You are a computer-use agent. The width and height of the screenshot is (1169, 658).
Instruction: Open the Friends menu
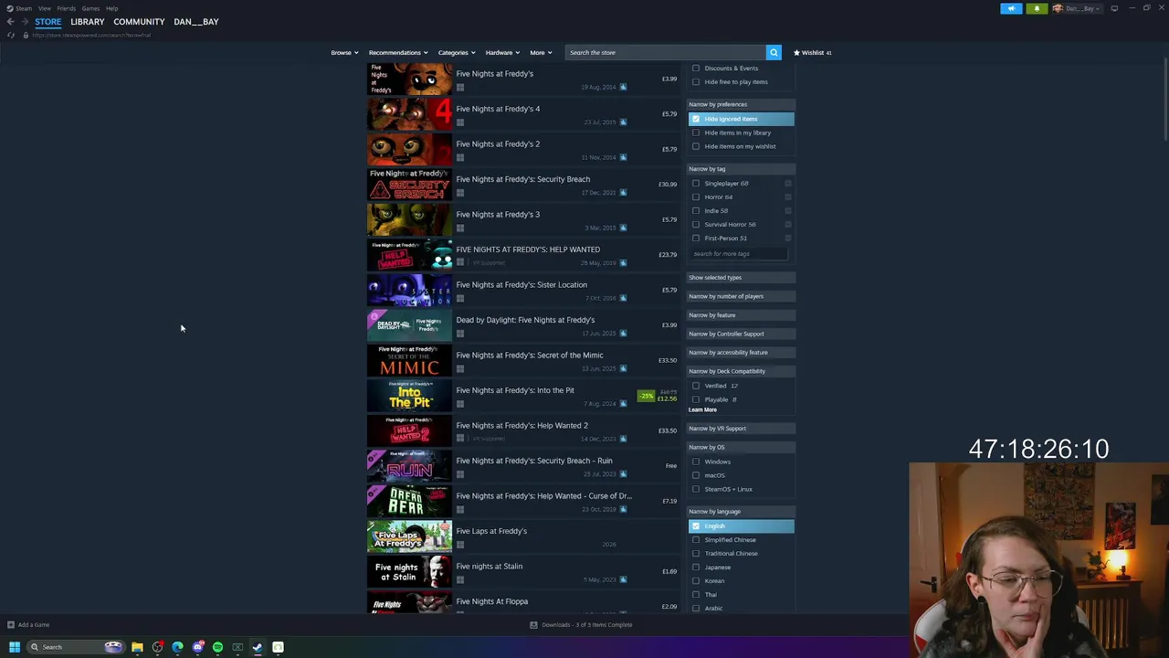click(66, 8)
